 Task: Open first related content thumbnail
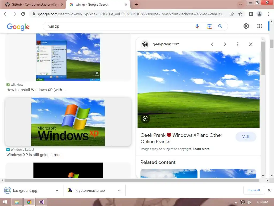[x=169, y=174]
